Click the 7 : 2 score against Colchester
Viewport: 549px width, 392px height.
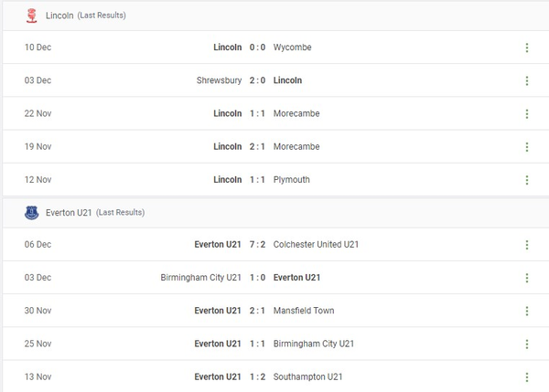point(258,245)
